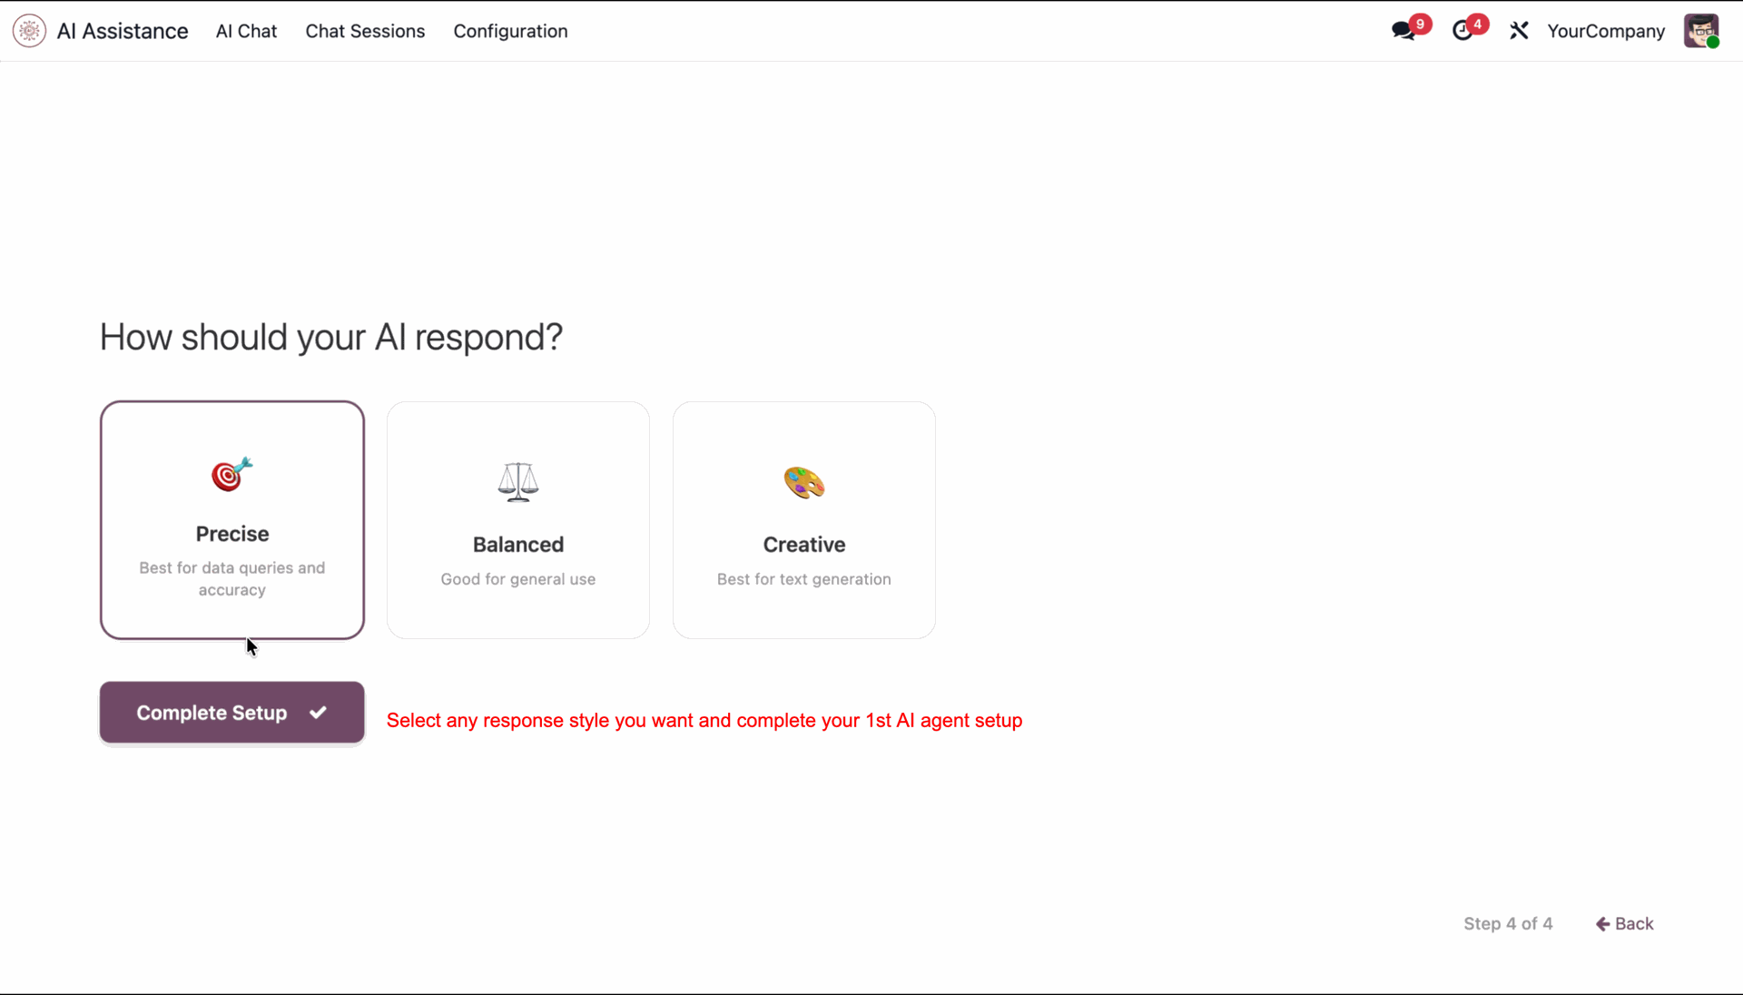Click the dartboard target icon
This screenshot has width=1743, height=995.
point(231,475)
